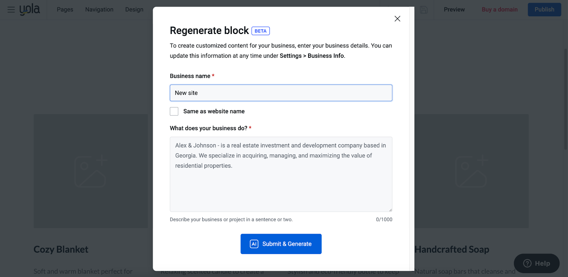Click the page vertical scrollbar
Viewport: 568px width, 277px height.
566,99
